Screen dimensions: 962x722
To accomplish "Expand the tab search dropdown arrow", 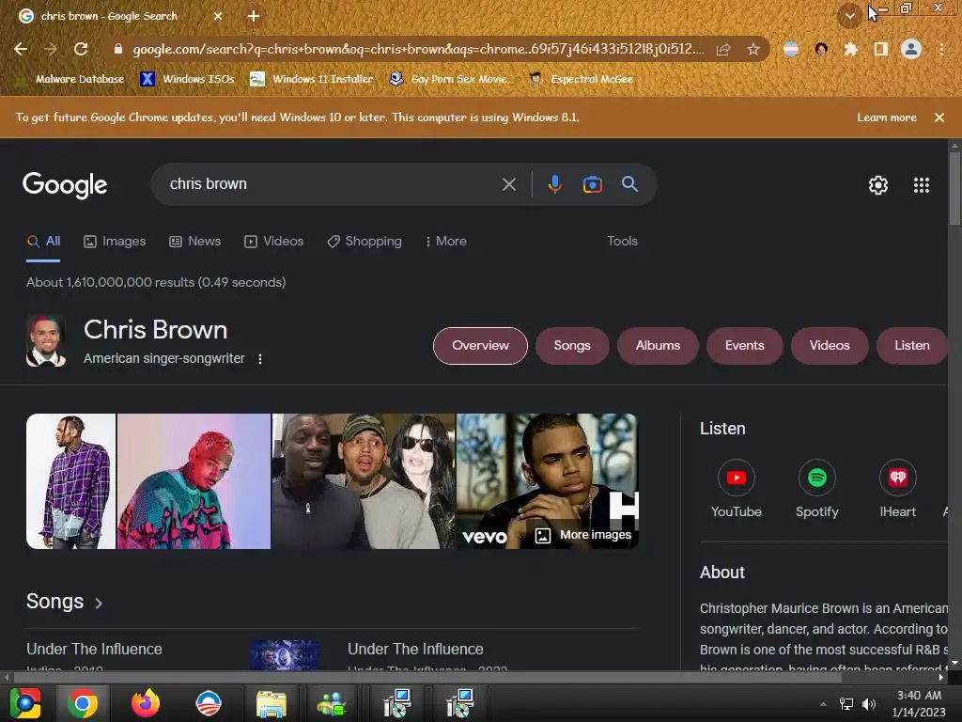I will 850,16.
